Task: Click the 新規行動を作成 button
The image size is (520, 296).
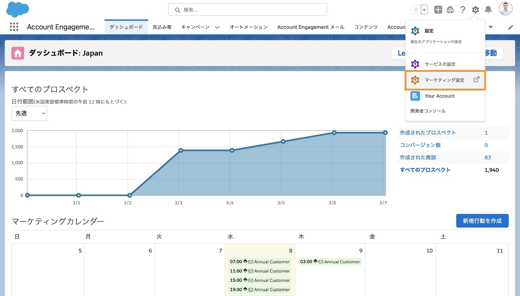Action: [482, 221]
